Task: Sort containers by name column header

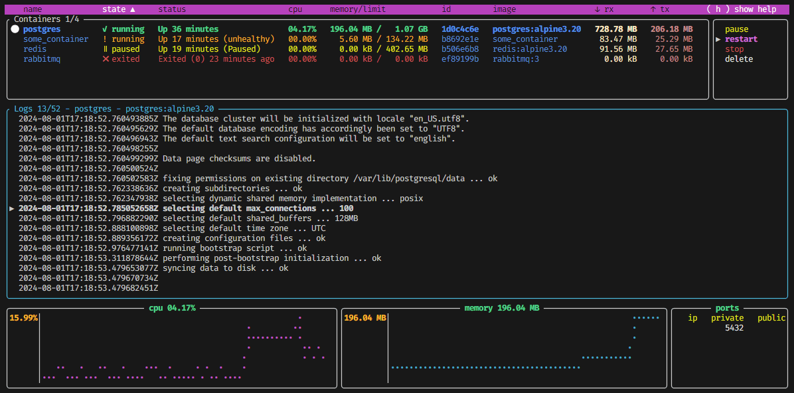Action: click(33, 9)
